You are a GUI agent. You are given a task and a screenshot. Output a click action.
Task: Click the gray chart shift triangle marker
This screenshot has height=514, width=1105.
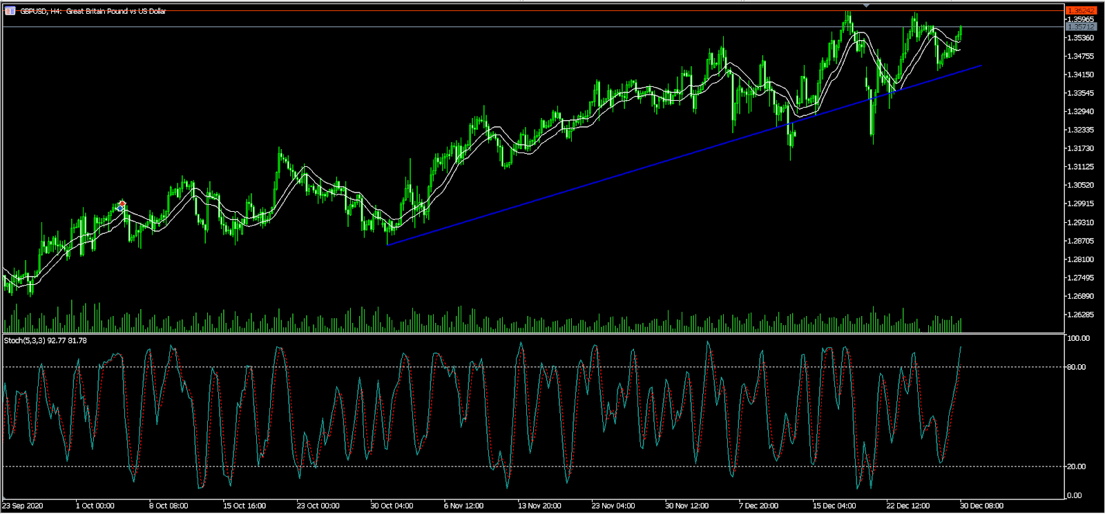coord(866,6)
